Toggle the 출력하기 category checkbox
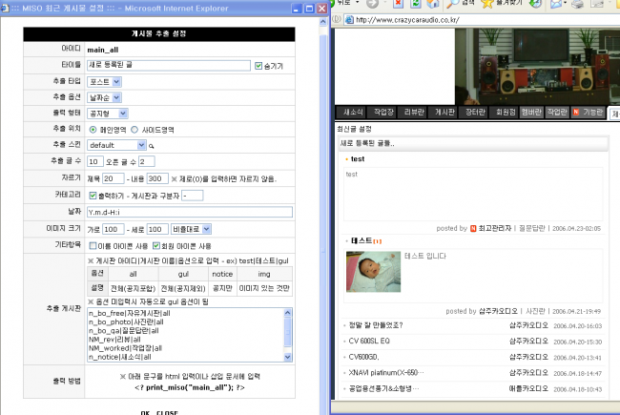The height and width of the screenshot is (415, 620). 93,195
